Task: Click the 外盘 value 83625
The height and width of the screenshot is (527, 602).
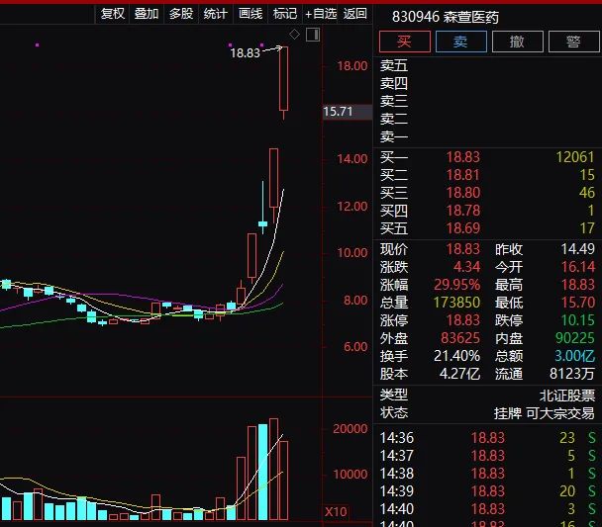Action: point(460,338)
